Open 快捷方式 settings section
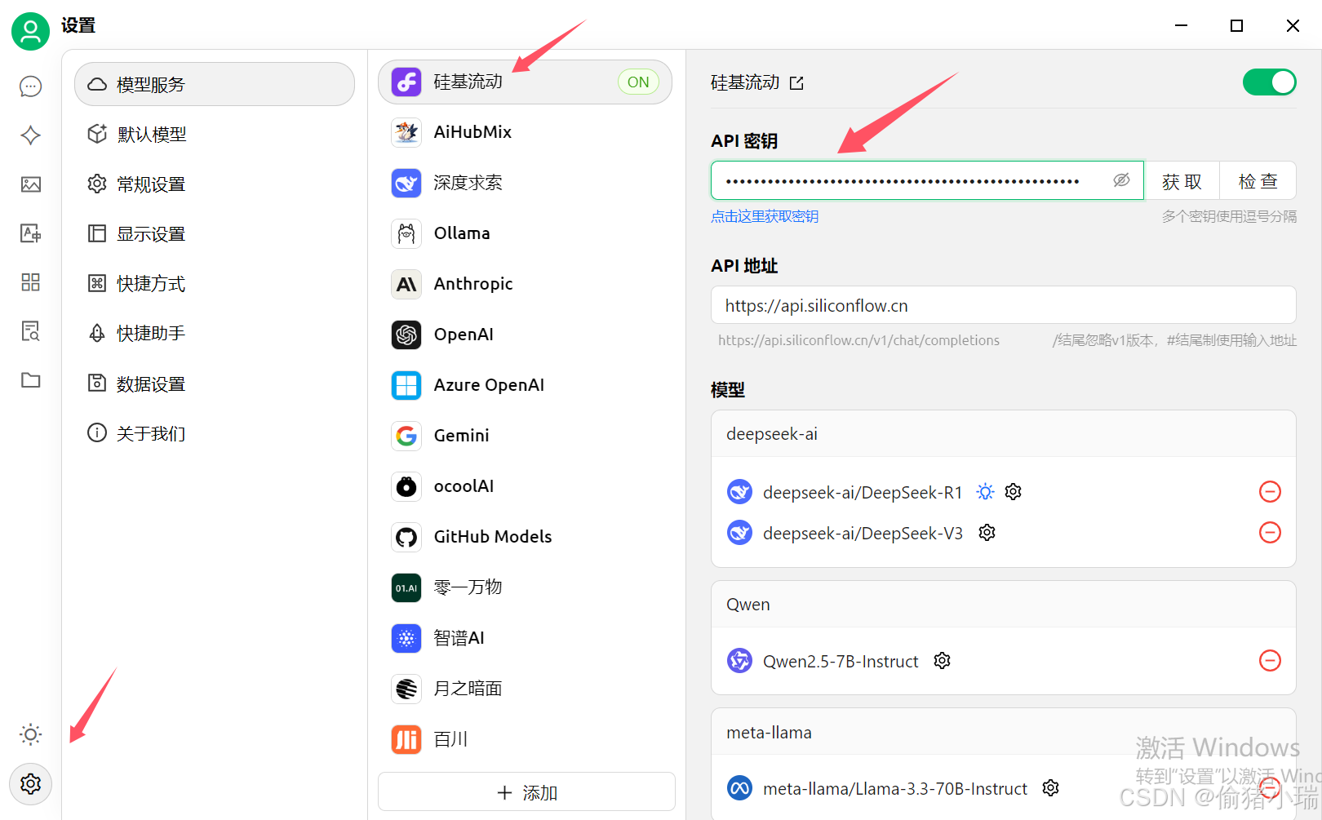1322x820 pixels. 215,283
